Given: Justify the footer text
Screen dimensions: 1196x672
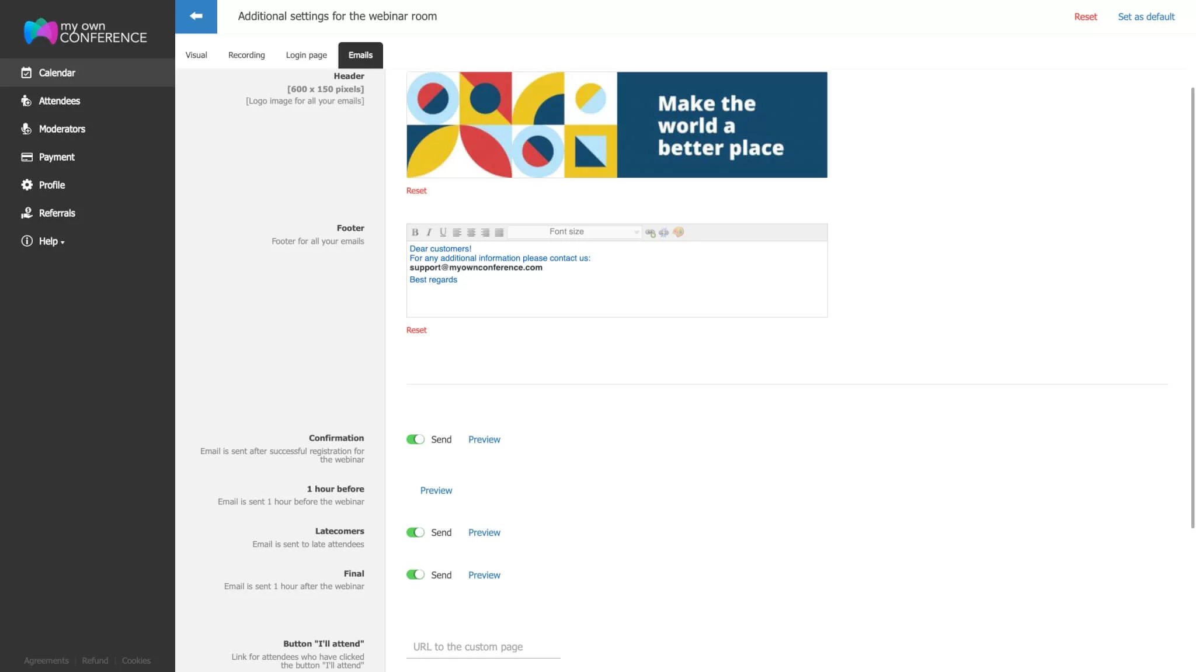Looking at the screenshot, I should point(499,232).
